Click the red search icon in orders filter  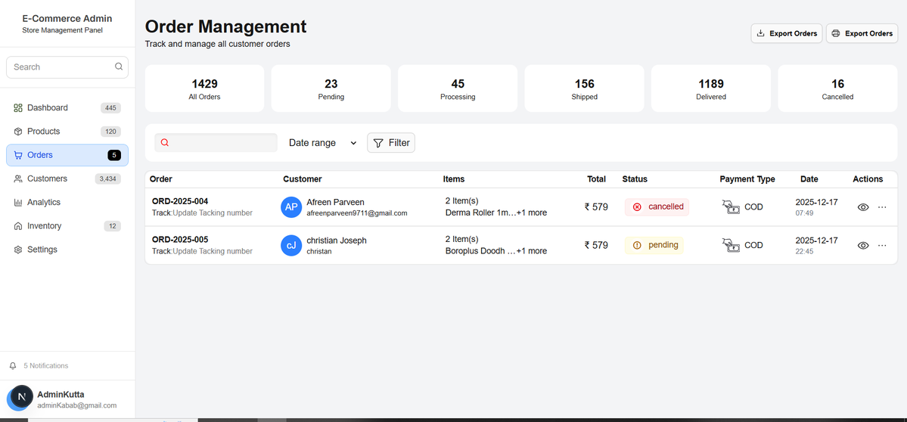coord(165,143)
